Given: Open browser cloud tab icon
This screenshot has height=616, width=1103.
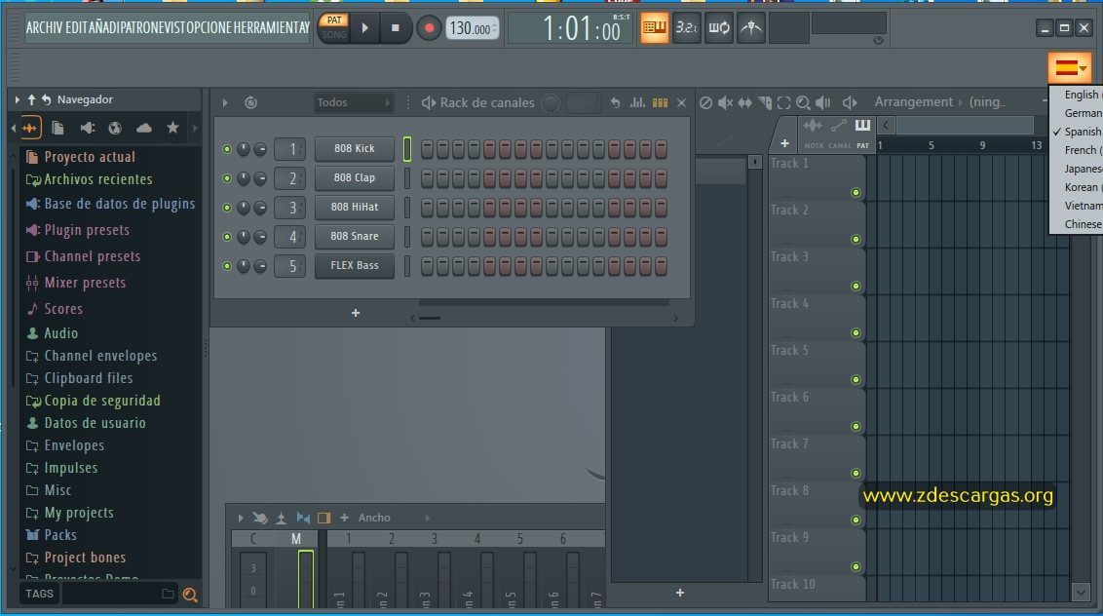Looking at the screenshot, I should click(x=143, y=128).
